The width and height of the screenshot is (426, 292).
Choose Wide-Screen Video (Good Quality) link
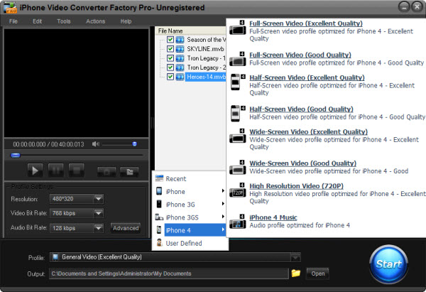pyautogui.click(x=302, y=163)
